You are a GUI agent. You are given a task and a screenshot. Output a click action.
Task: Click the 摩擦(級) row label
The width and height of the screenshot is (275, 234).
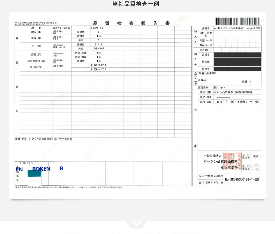pos(36,54)
